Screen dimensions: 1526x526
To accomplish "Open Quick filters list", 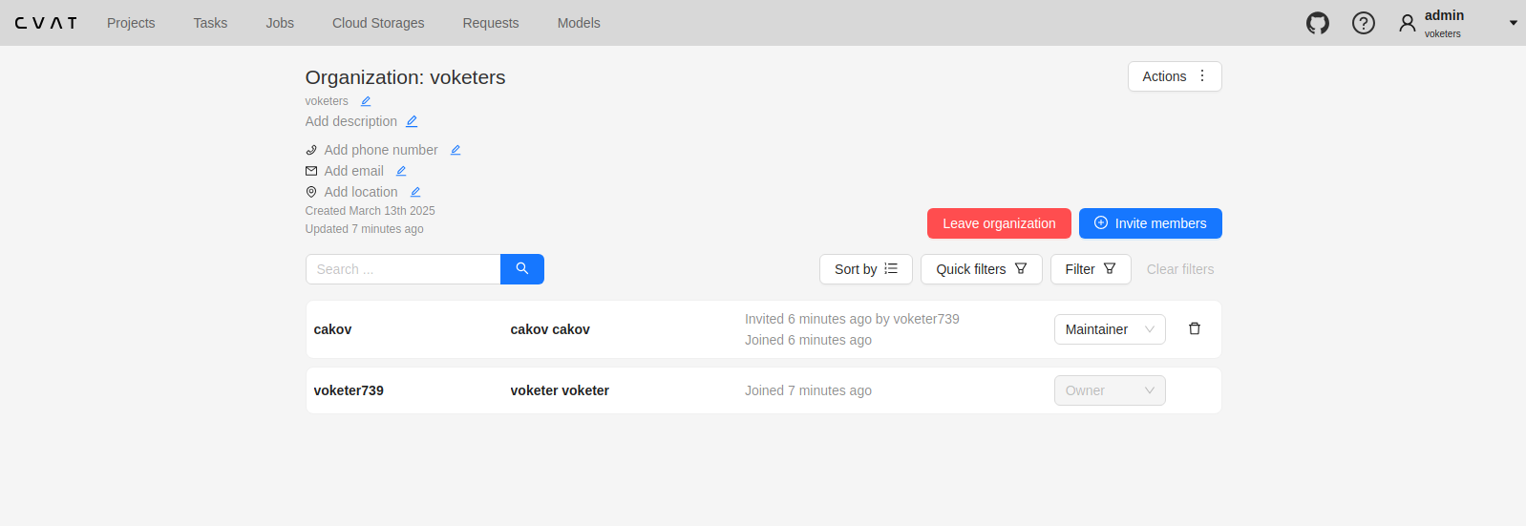I will click(981, 269).
